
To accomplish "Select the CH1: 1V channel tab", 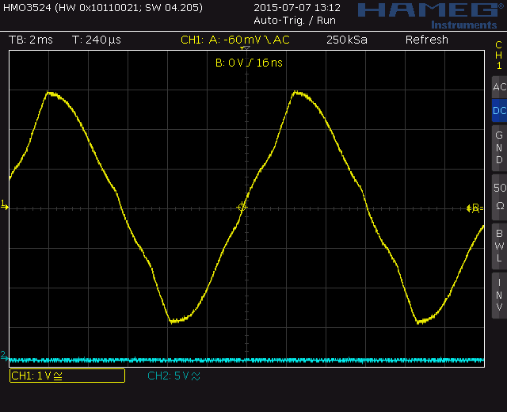I will (67, 376).
